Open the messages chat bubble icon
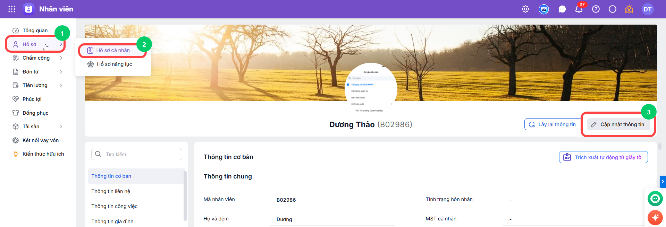Image resolution: width=666 pixels, height=227 pixels. click(x=562, y=9)
